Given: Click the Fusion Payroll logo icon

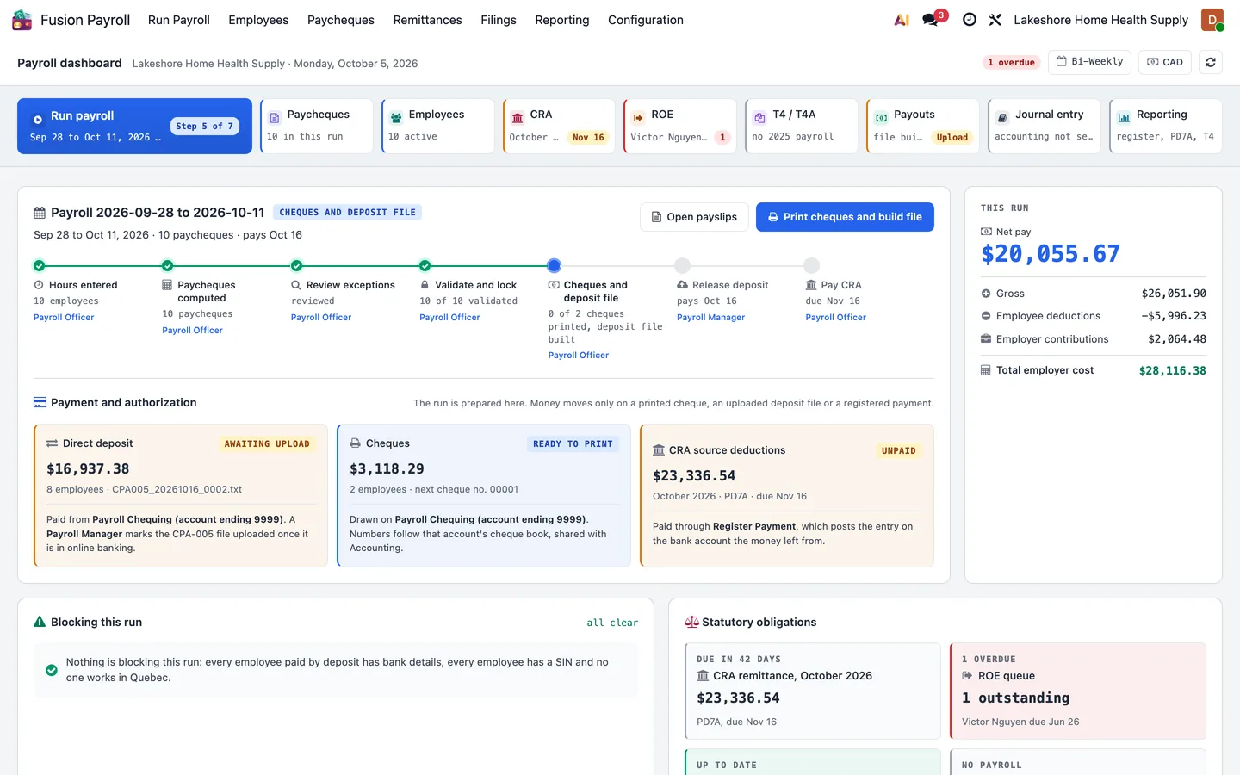Looking at the screenshot, I should [22, 20].
